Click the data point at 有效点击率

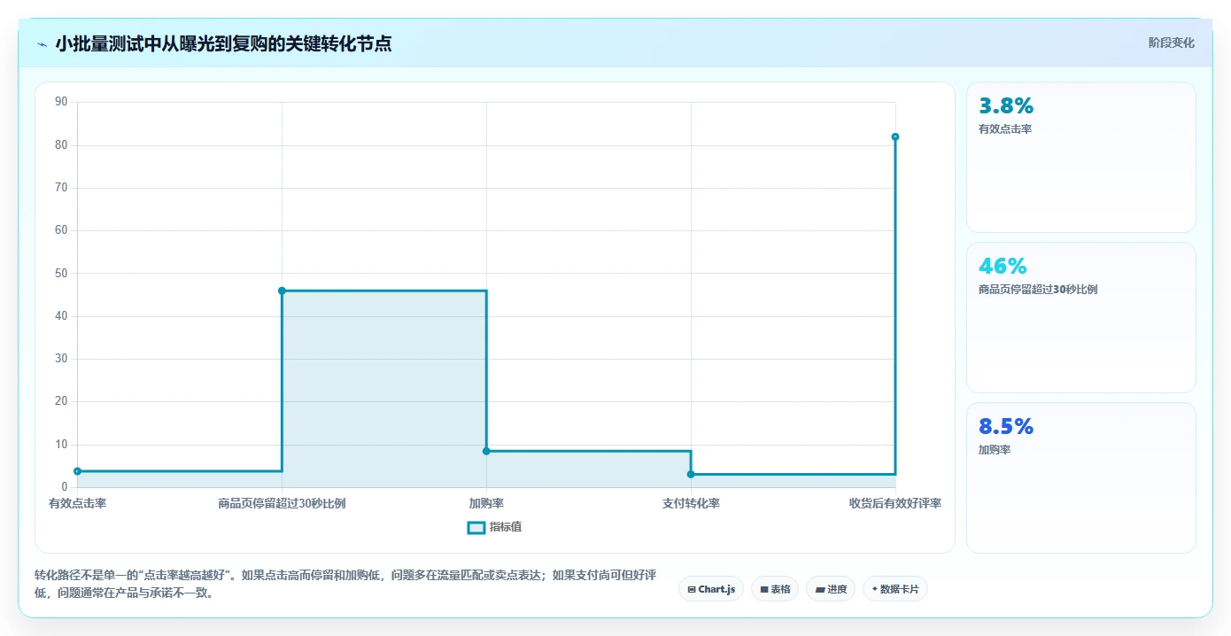click(78, 471)
